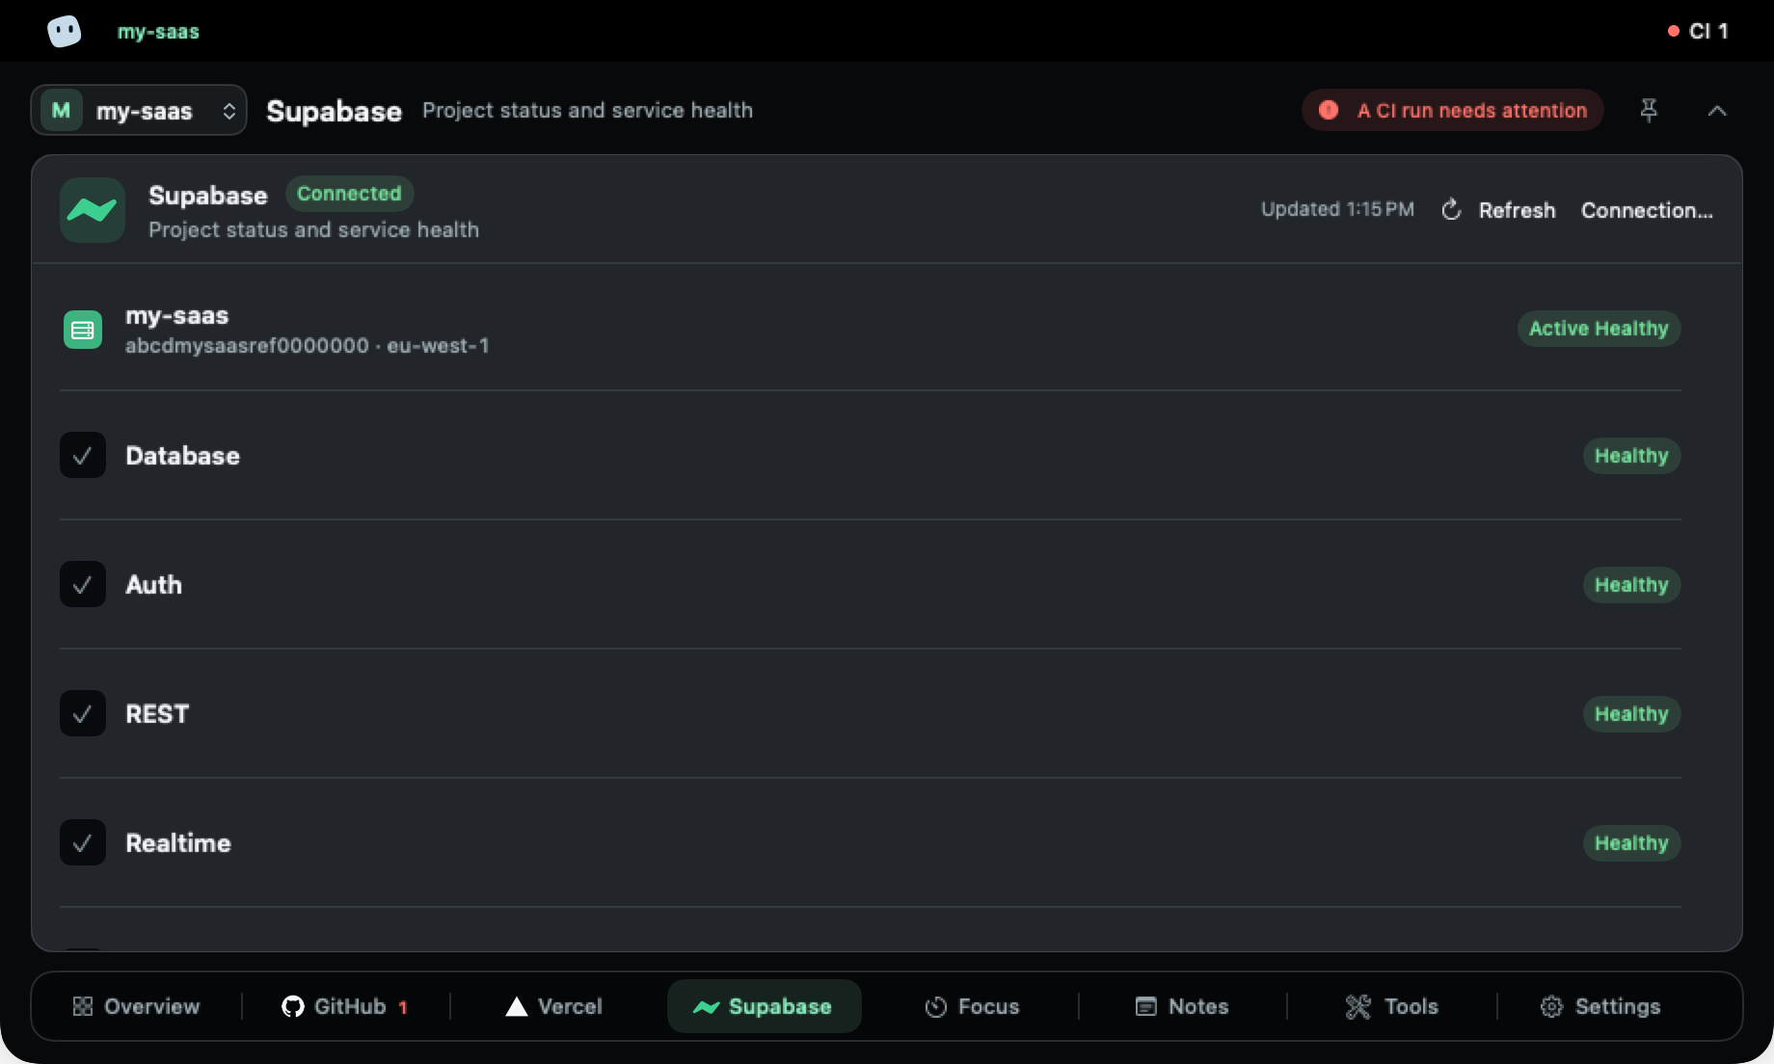Click the Healthy badge for Realtime
This screenshot has height=1064, width=1774.
click(1631, 843)
